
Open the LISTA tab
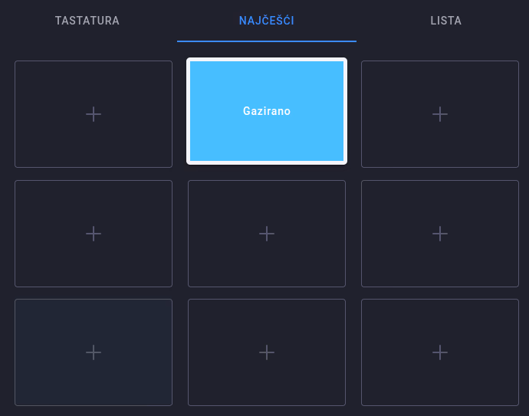tap(445, 21)
